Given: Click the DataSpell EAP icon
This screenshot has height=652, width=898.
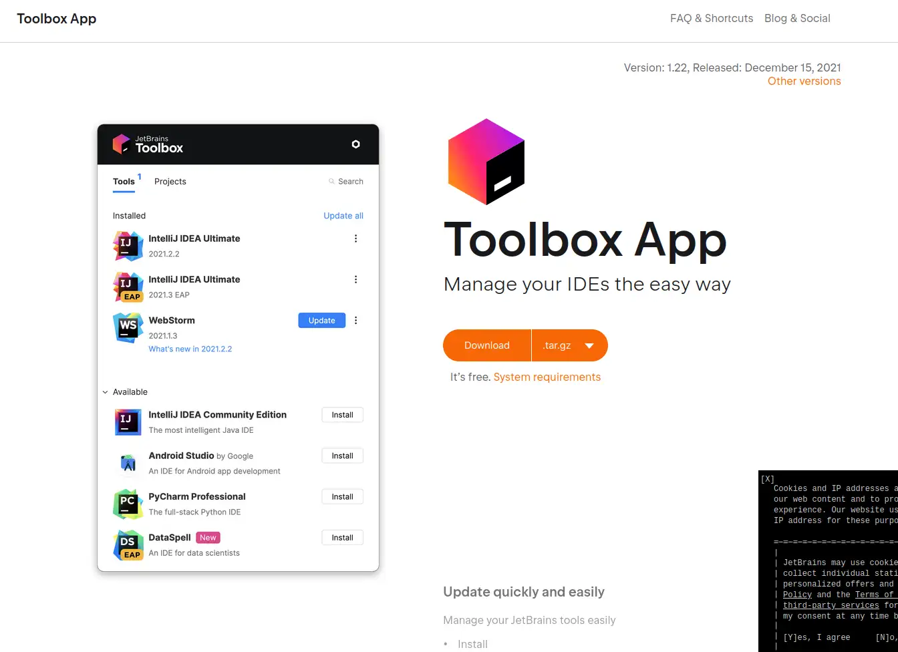Looking at the screenshot, I should [128, 544].
